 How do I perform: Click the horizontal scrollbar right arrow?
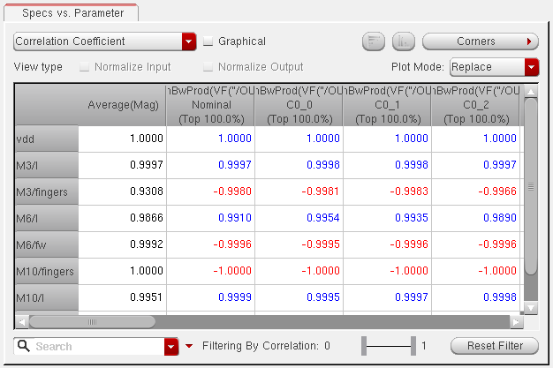pyautogui.click(x=517, y=322)
